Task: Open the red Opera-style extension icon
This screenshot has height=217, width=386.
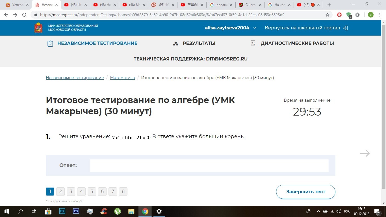Action: click(339, 15)
